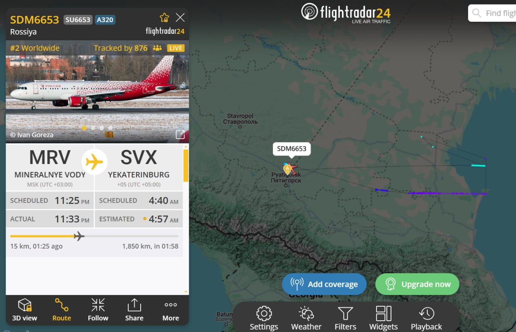Click the Upgrade now button
Image resolution: width=516 pixels, height=332 pixels.
(417, 284)
